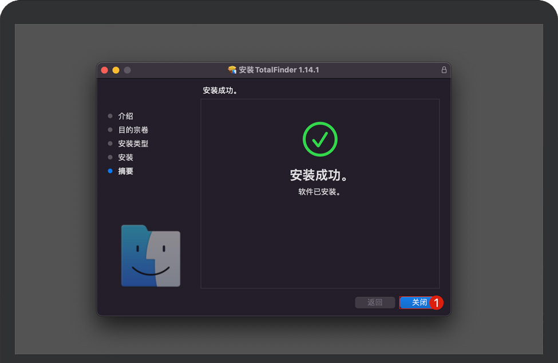The image size is (558, 363).
Task: Select the 摘要 step in sidebar
Action: pos(125,171)
